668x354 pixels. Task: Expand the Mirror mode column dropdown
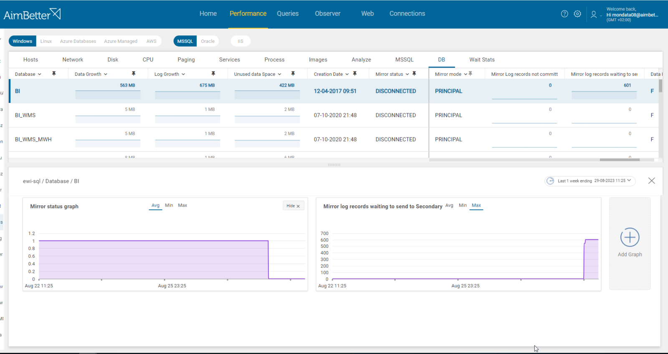(466, 74)
